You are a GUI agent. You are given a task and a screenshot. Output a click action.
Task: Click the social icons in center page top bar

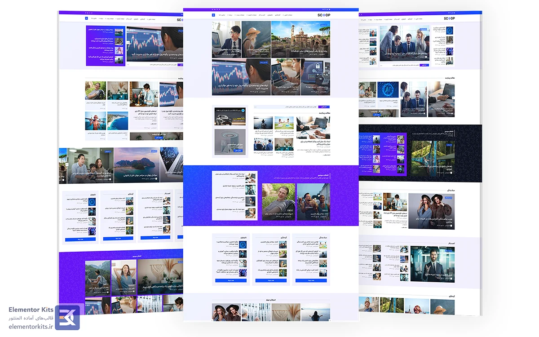(216, 9)
